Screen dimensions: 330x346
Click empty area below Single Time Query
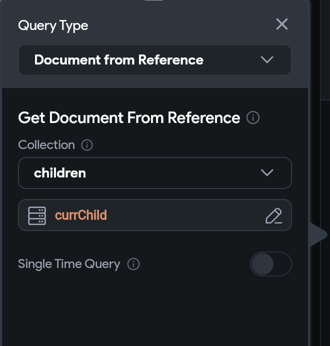tap(150, 310)
